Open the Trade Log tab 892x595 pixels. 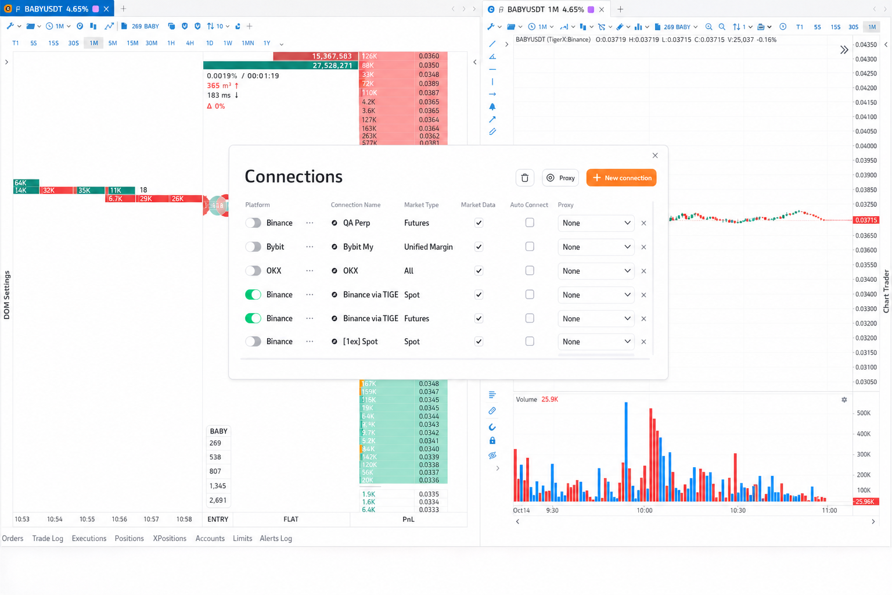(48, 539)
